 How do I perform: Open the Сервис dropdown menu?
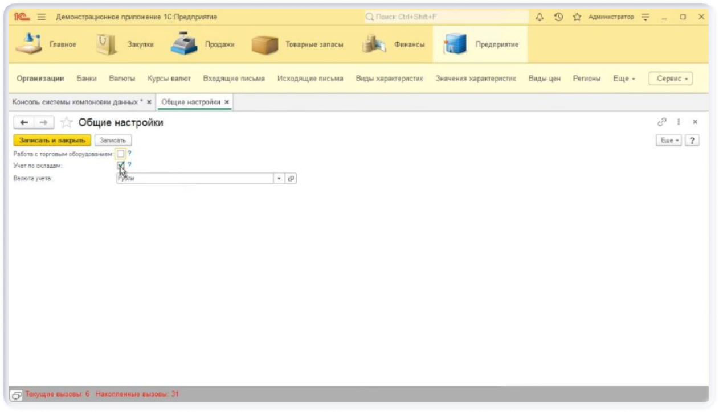coord(671,79)
